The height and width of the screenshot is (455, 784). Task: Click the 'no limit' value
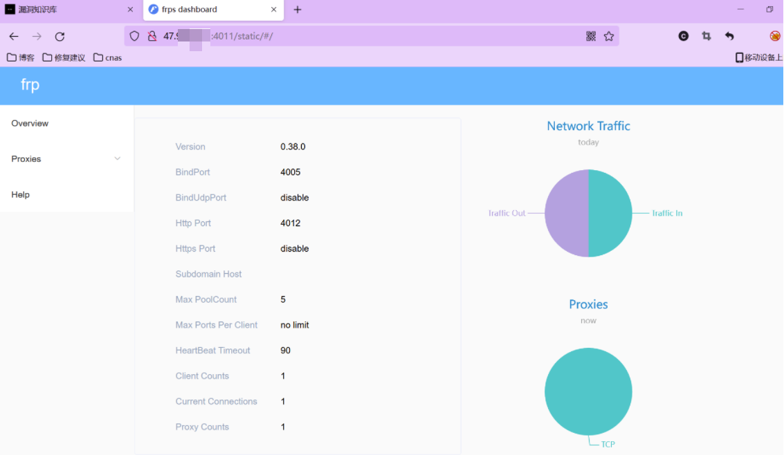tap(295, 325)
